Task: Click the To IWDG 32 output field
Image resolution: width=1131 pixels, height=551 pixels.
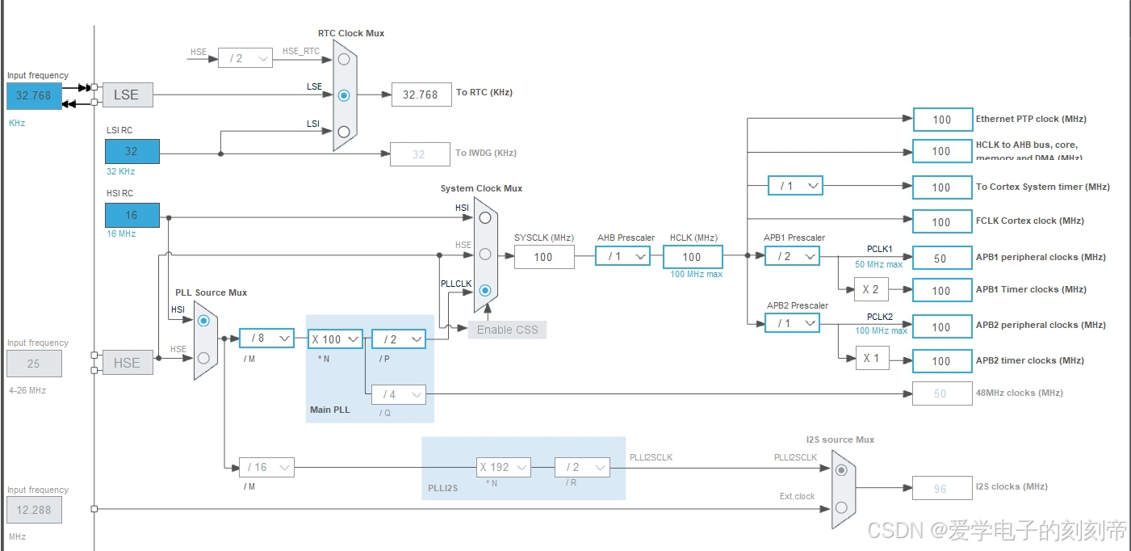Action: pyautogui.click(x=420, y=154)
